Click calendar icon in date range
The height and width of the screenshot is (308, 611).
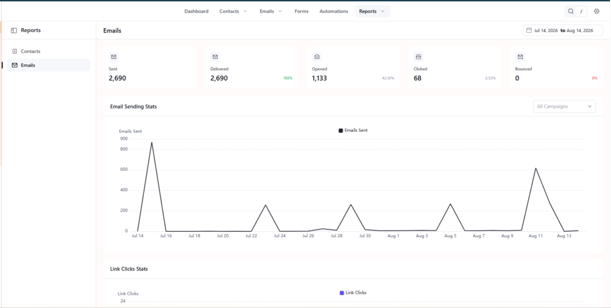tap(529, 30)
